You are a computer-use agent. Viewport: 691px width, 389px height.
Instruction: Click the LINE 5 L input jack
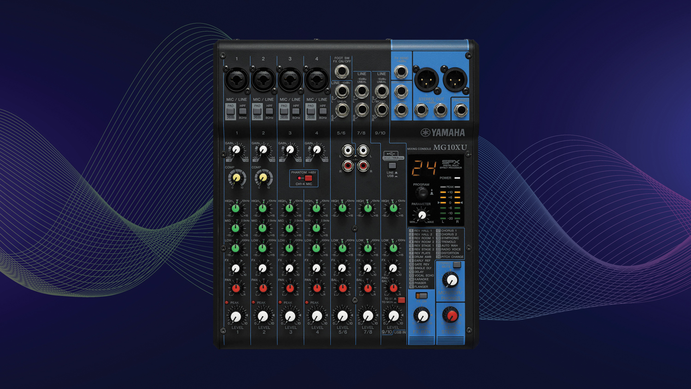pyautogui.click(x=342, y=91)
